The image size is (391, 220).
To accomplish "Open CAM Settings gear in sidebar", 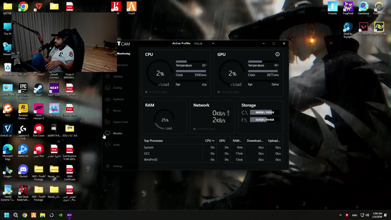I will (x=108, y=166).
